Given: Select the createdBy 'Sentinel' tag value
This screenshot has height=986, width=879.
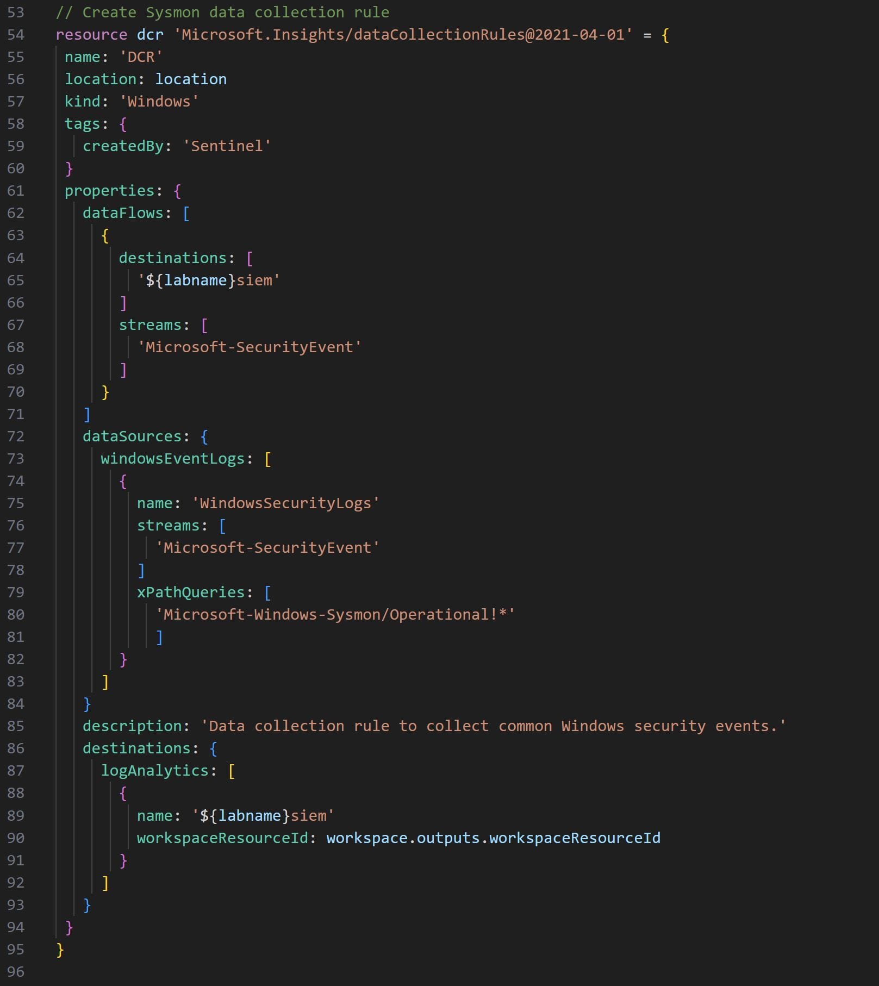Looking at the screenshot, I should tap(226, 146).
